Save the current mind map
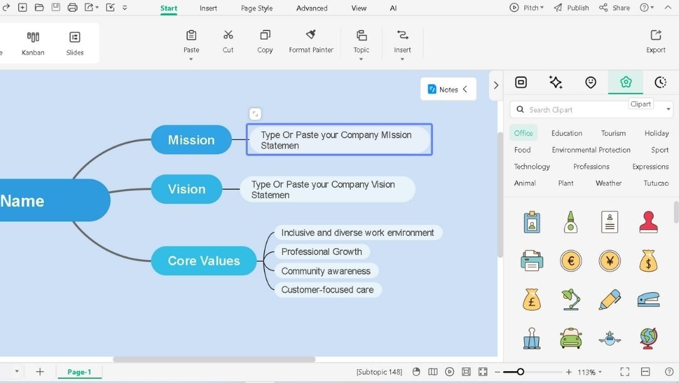 pos(55,8)
